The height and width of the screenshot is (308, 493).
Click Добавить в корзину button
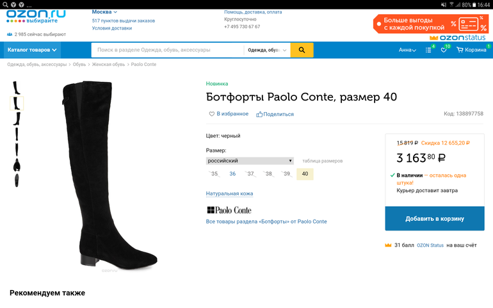[x=434, y=218]
